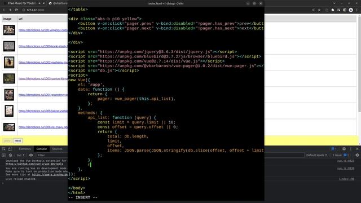The width and height of the screenshot is (361, 203).
Task: Open the Elements DevTools tab
Action: [x=25, y=149]
